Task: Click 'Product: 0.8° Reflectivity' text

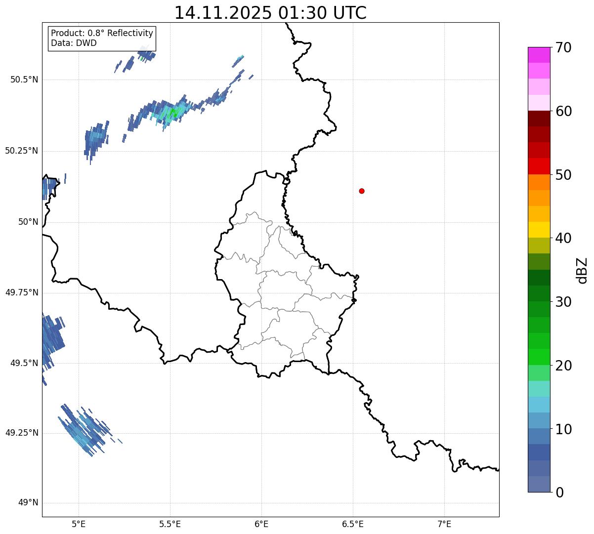Action: [x=102, y=33]
